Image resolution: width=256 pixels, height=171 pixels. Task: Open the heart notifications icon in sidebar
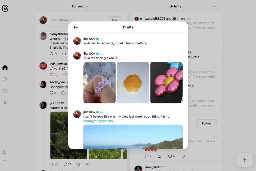click(5, 91)
